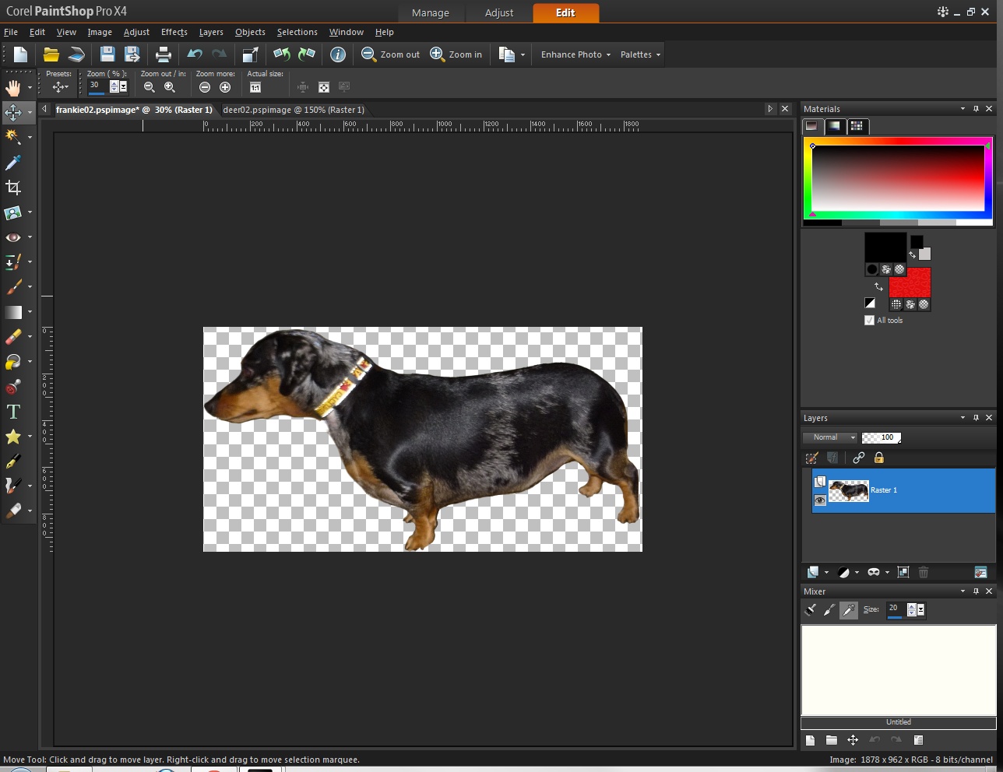Click the red background color swatch
Screen dimensions: 1003x772
click(910, 282)
